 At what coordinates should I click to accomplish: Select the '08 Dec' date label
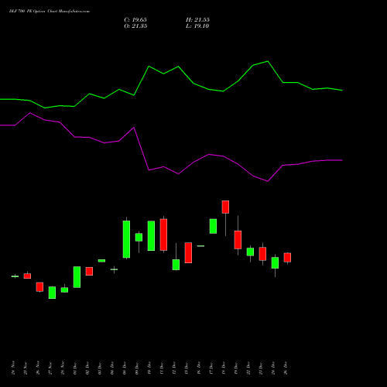pos(125,368)
